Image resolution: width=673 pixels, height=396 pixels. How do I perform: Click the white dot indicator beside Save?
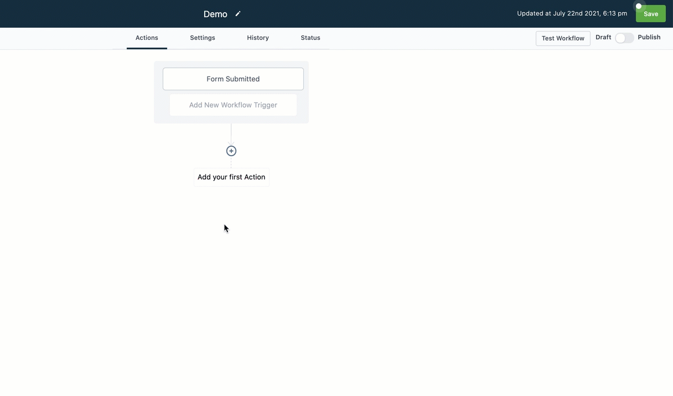(x=638, y=7)
